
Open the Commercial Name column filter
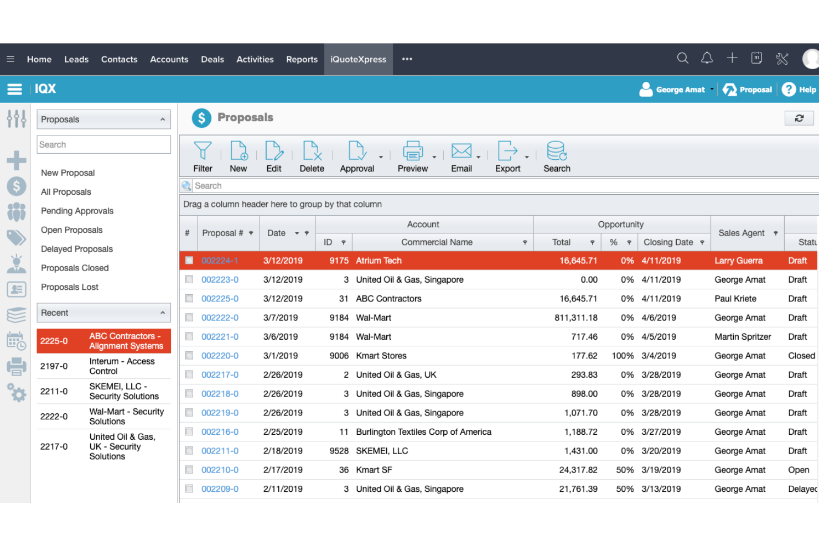pyautogui.click(x=525, y=242)
